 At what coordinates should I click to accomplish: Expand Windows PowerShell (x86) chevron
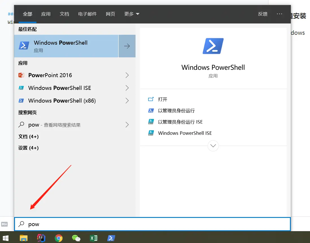pos(127,101)
